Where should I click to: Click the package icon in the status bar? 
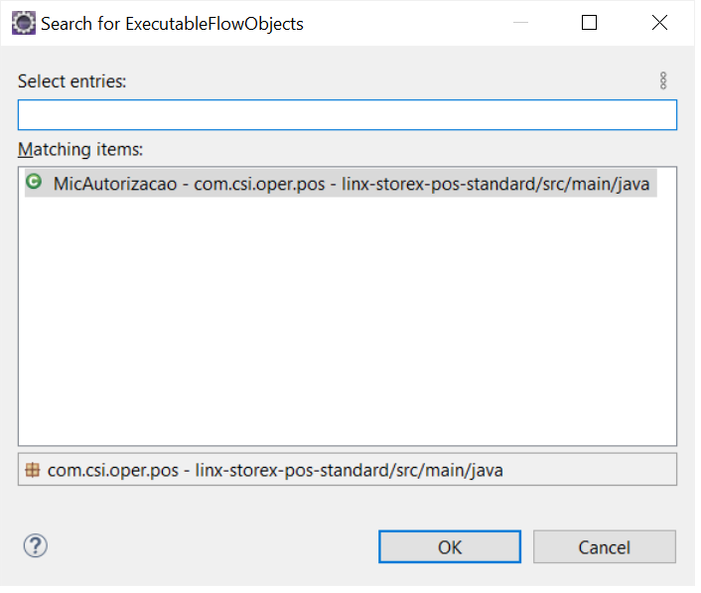point(33,470)
